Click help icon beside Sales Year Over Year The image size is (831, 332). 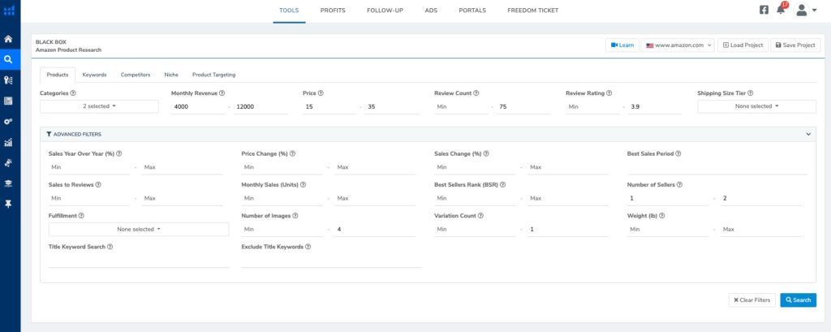[118, 153]
